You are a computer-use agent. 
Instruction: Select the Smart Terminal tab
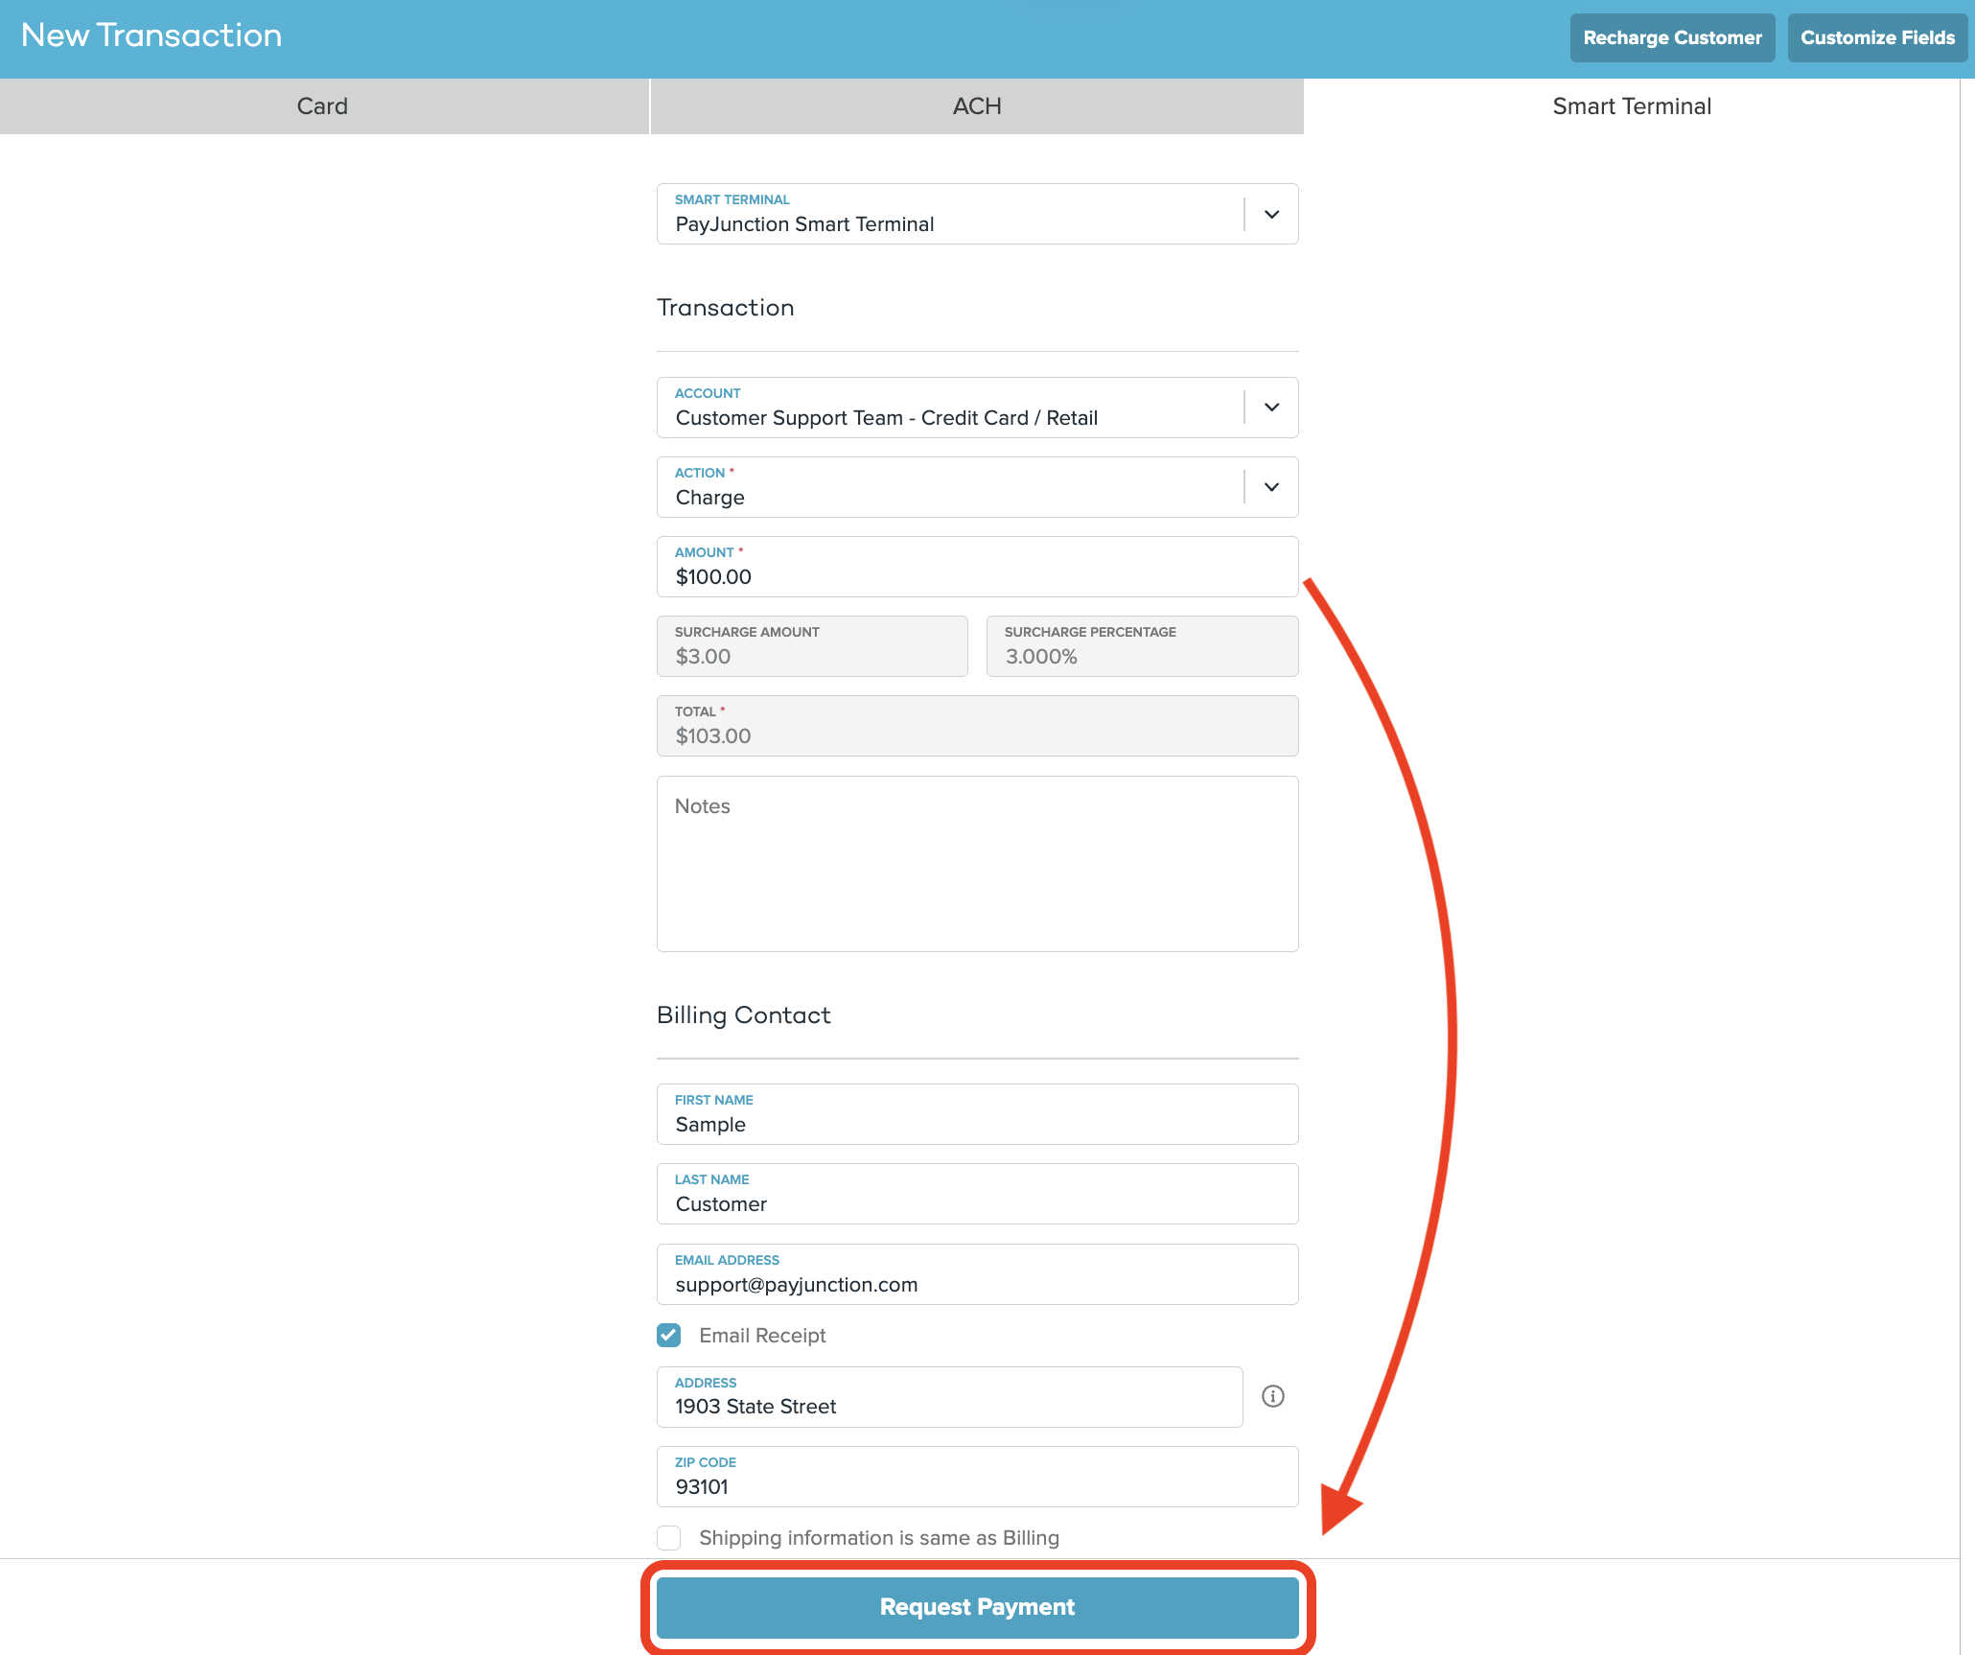click(x=1632, y=106)
